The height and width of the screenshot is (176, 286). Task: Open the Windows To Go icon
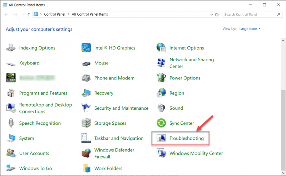pyautogui.click(x=11, y=168)
